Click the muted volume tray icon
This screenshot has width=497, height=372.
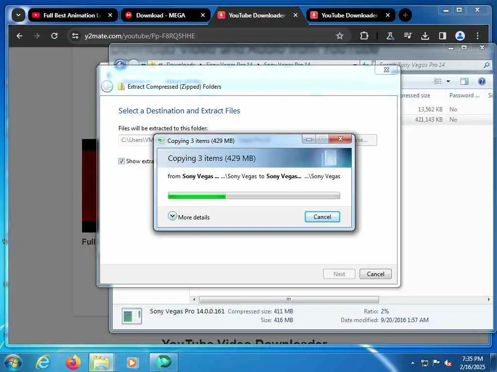click(448, 363)
